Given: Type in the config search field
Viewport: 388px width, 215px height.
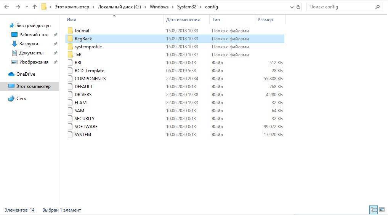Looking at the screenshot, I should coord(339,7).
